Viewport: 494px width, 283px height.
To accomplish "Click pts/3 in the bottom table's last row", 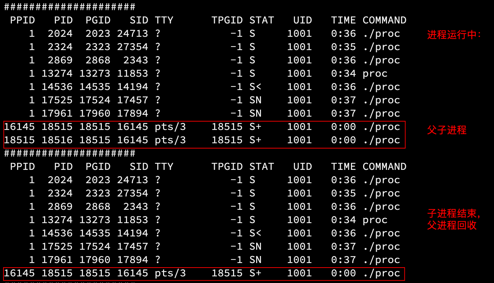I will [x=170, y=273].
